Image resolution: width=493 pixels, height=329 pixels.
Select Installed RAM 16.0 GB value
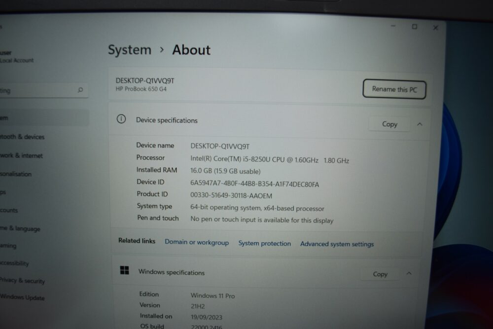(225, 171)
